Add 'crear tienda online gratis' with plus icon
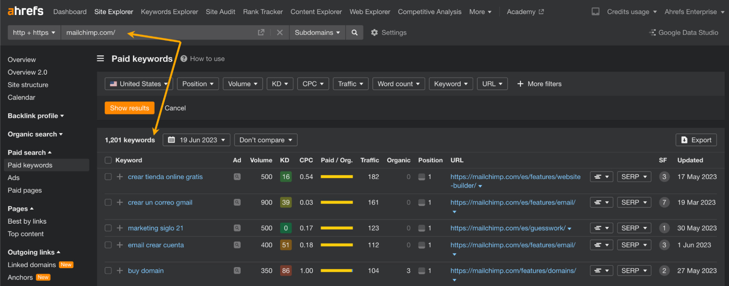 coord(120,177)
